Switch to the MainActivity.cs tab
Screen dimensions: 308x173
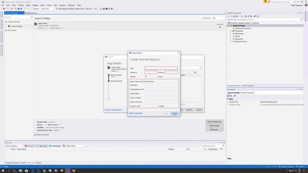[x=31, y=13]
